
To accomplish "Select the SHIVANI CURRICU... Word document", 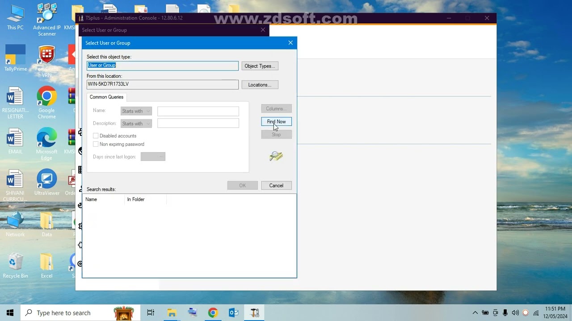I will (15, 185).
